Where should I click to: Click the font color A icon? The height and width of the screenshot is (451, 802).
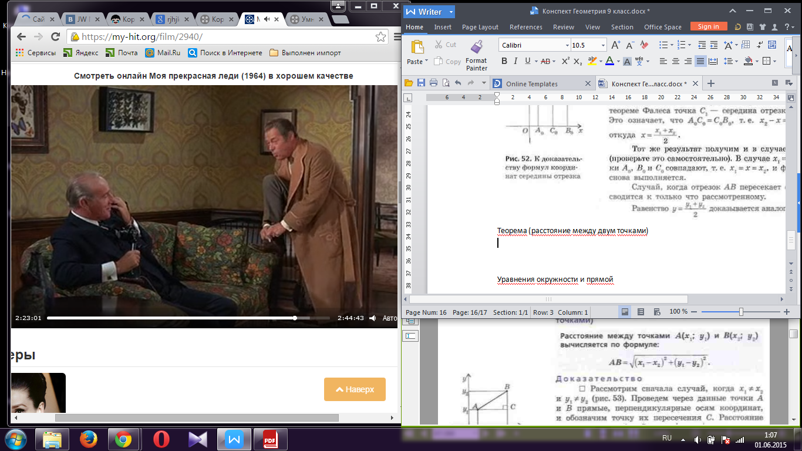pos(609,61)
